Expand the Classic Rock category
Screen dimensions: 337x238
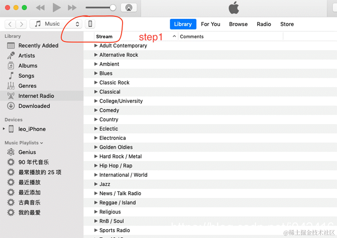[x=96, y=83]
